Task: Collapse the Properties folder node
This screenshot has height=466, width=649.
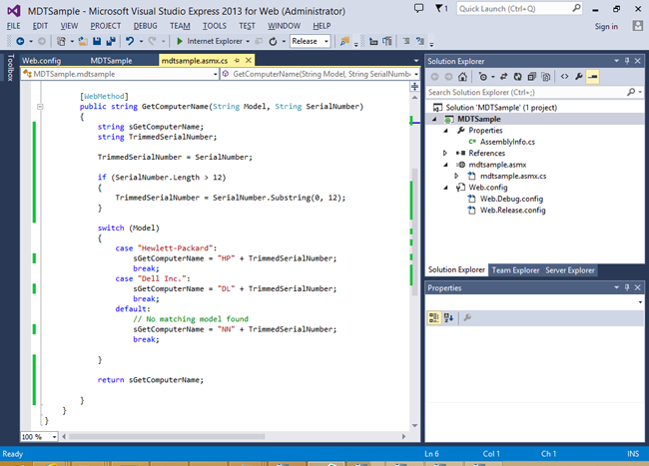Action: click(445, 130)
